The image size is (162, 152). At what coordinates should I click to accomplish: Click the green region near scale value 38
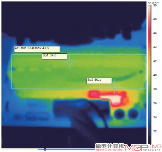coord(150,89)
